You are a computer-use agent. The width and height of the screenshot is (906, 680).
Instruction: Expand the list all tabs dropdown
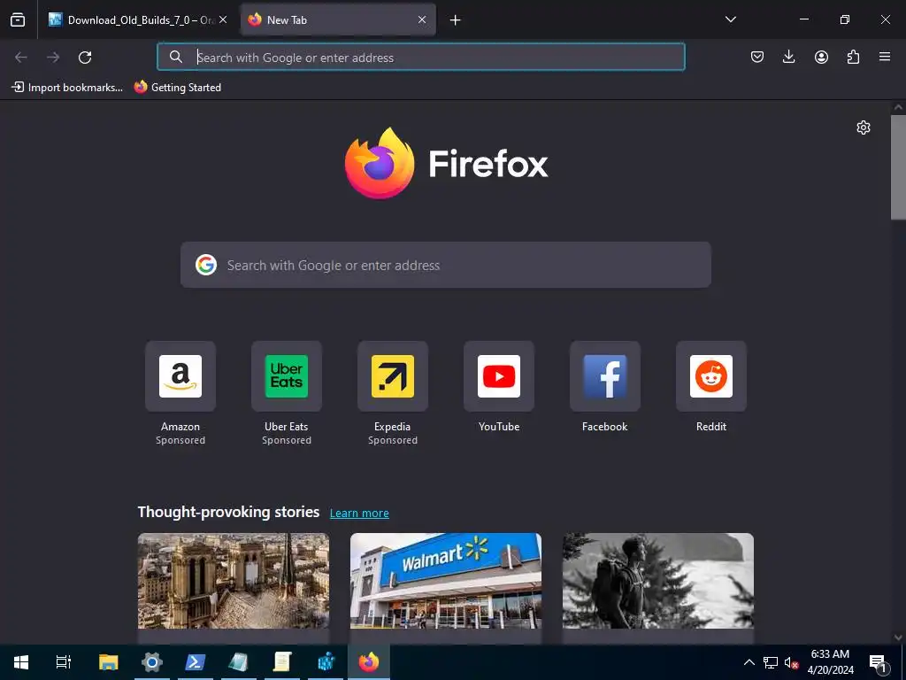(x=730, y=19)
